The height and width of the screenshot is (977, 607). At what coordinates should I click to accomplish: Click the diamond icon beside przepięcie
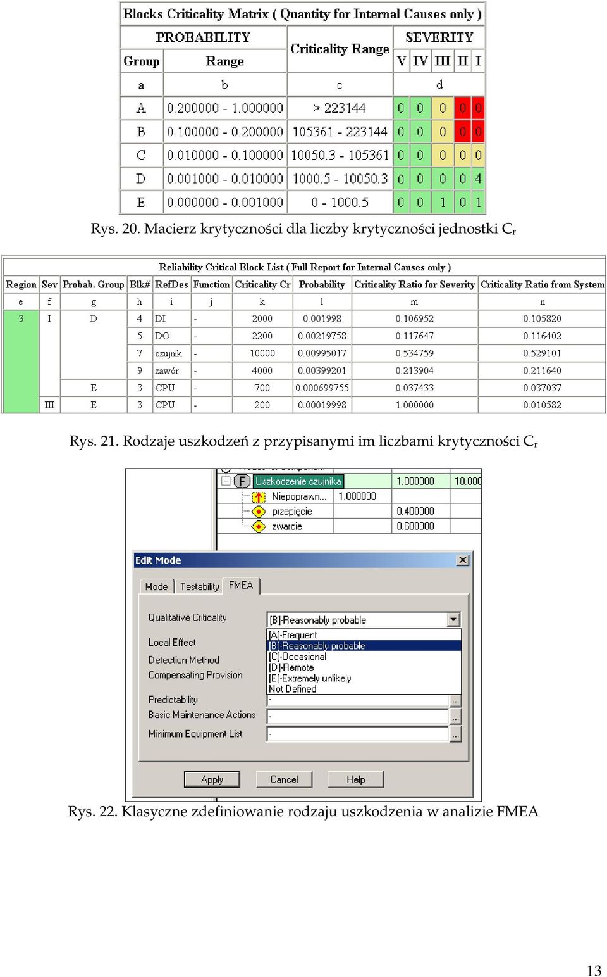pos(259,512)
